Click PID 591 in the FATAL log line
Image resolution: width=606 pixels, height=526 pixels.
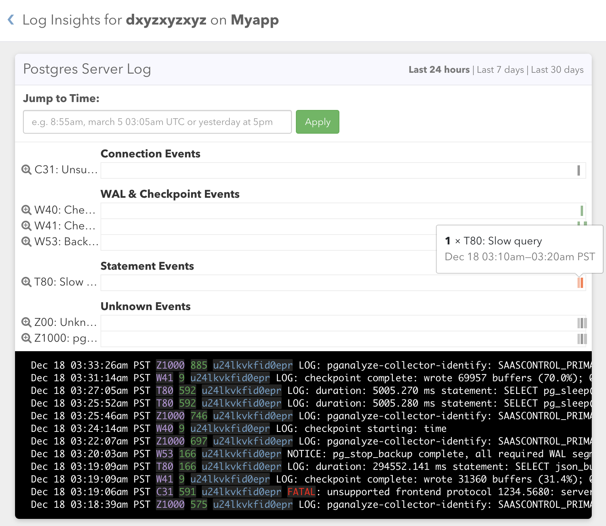click(x=187, y=492)
